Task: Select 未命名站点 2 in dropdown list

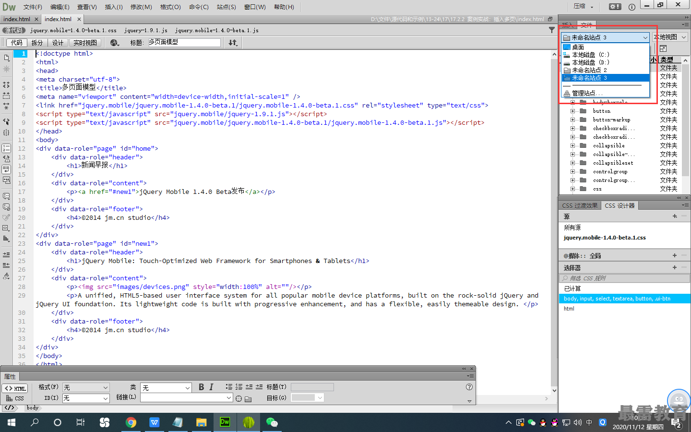Action: click(x=606, y=70)
